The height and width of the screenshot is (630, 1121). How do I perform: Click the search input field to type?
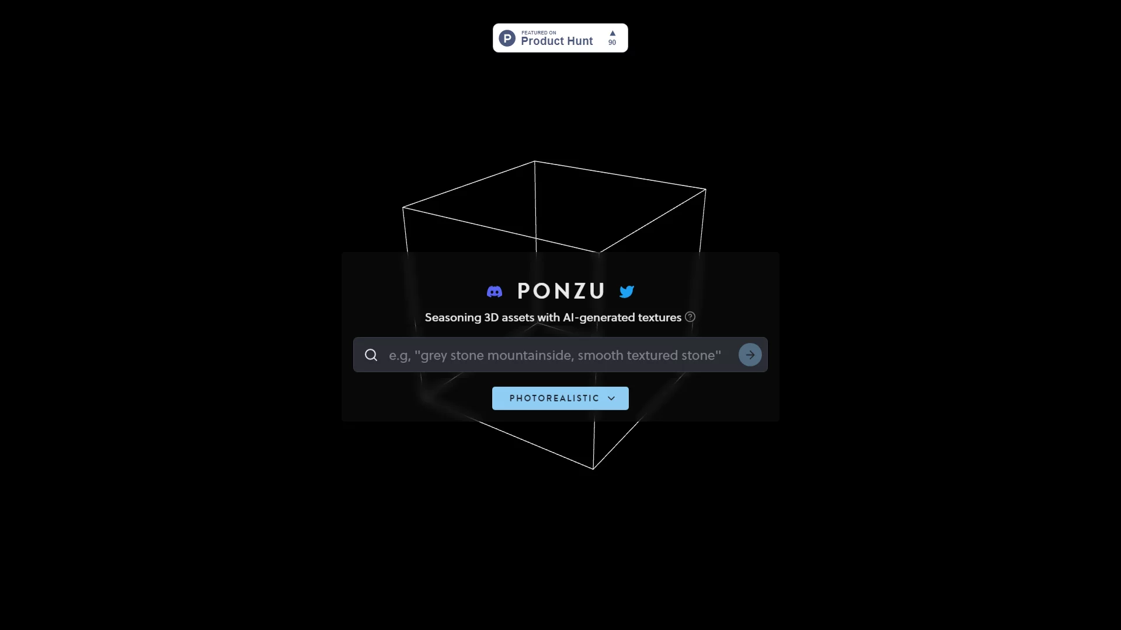pos(560,355)
